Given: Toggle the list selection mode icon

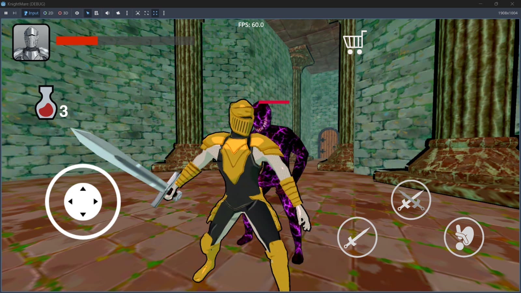Looking at the screenshot, I should (96, 13).
